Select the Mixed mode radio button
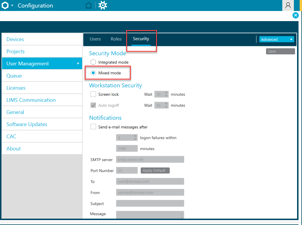This screenshot has height=225, width=302. pyautogui.click(x=93, y=73)
